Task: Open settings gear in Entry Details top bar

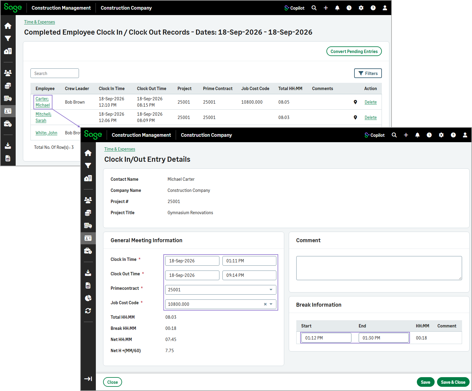Action: coord(441,135)
